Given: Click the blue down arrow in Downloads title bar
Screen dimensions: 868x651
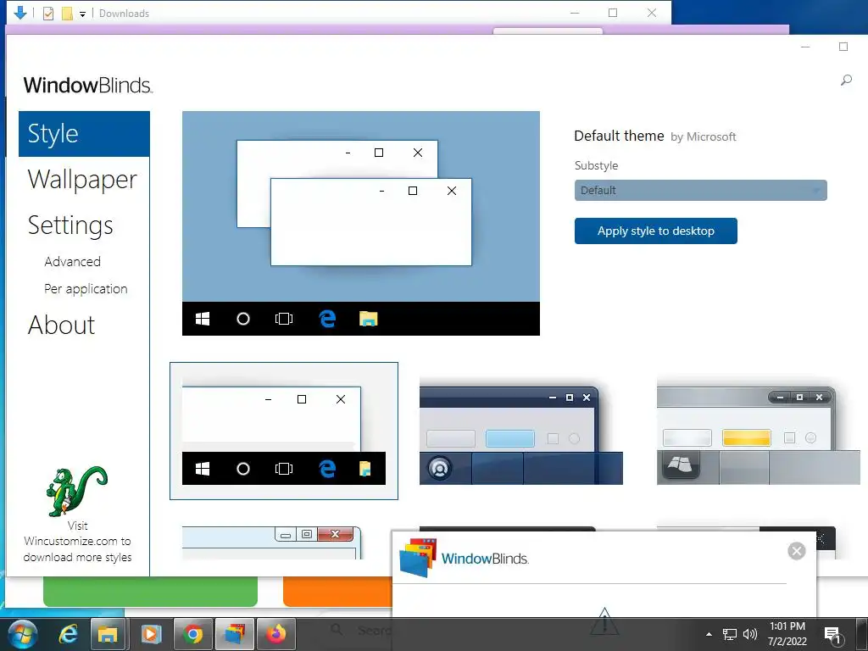Looking at the screenshot, I should pos(20,13).
